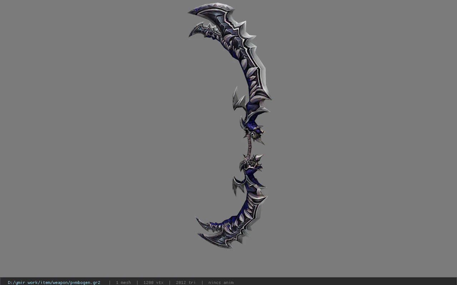Click the silver spike protruding from lower limb
Screen dimensions: 457x285
pyautogui.click(x=238, y=185)
